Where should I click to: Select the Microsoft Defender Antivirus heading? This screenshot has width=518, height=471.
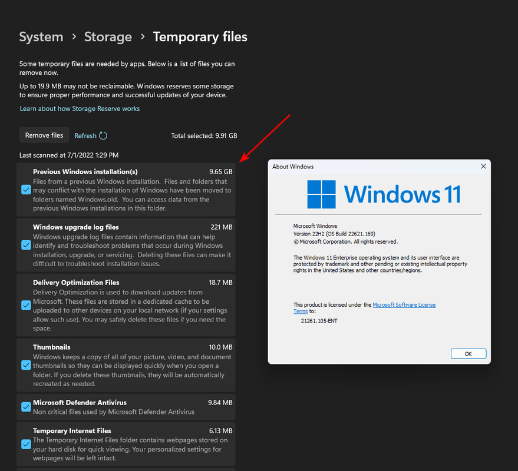(80, 403)
